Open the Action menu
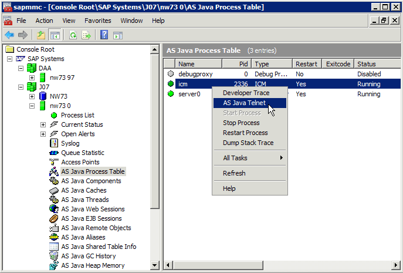 tap(44, 21)
